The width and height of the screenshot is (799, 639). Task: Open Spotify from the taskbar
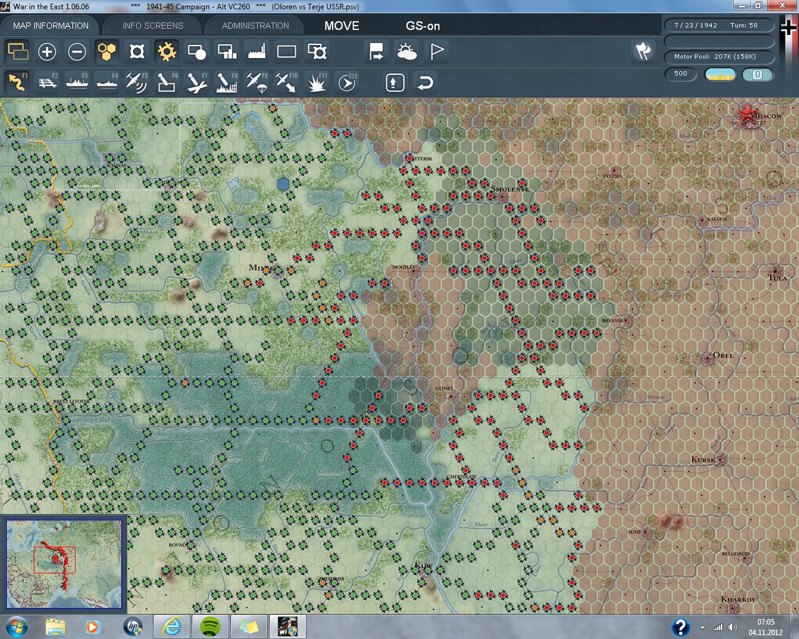pos(210,627)
